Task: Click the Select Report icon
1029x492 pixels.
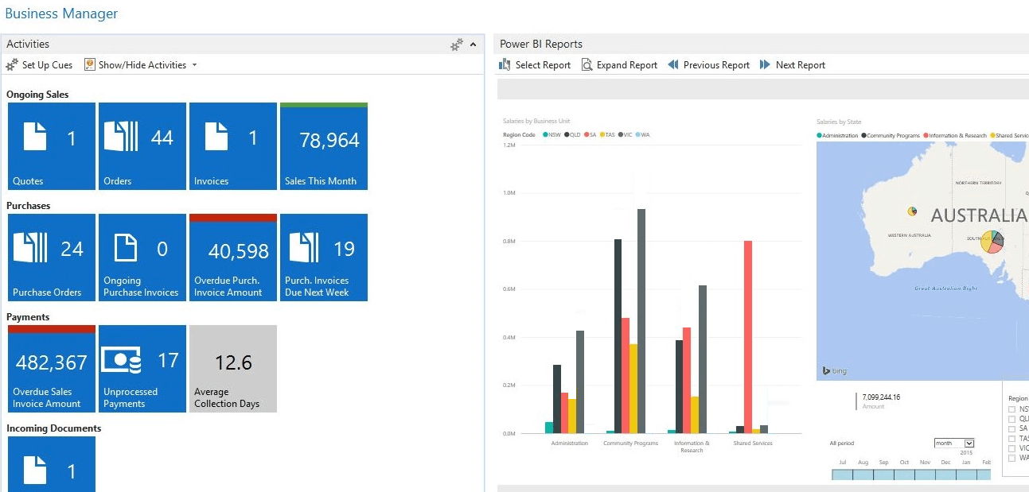Action: (x=505, y=65)
